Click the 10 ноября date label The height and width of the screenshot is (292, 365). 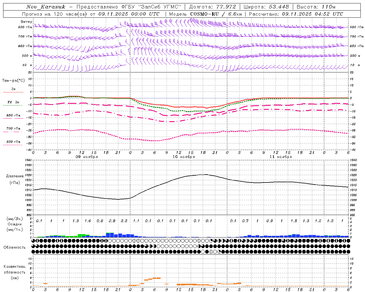[x=184, y=157]
